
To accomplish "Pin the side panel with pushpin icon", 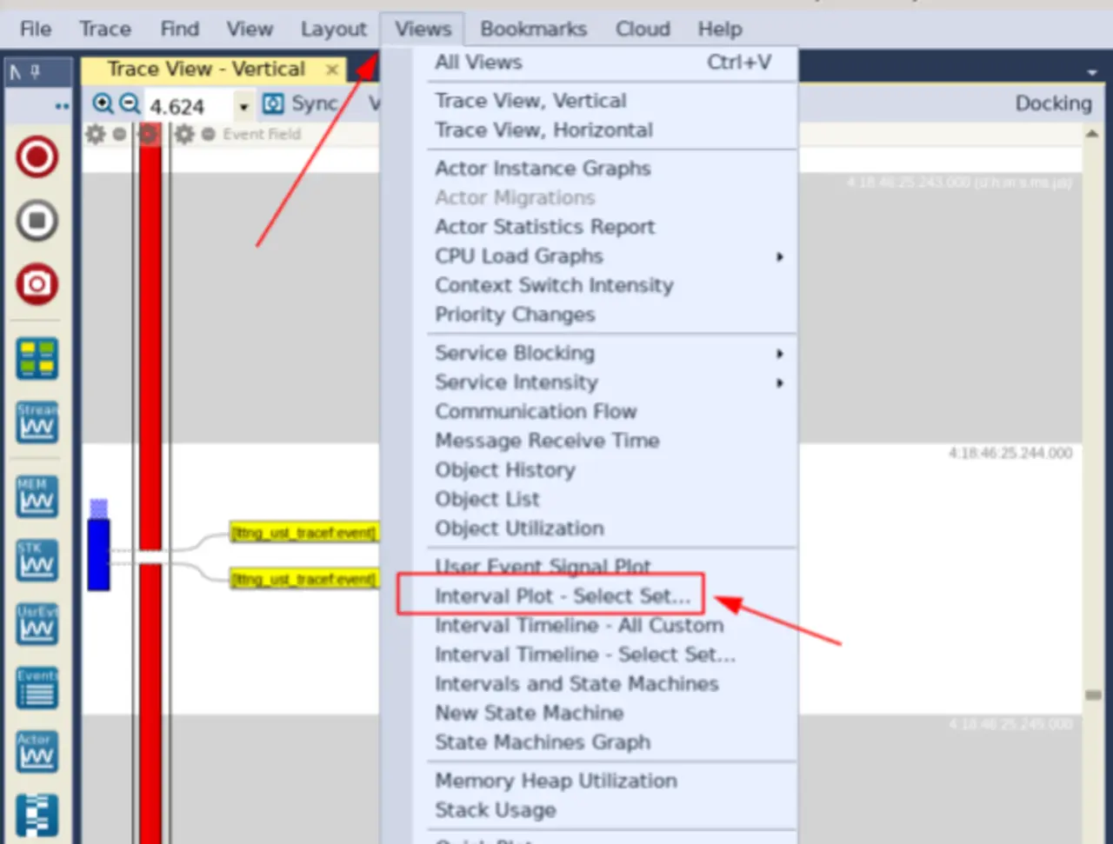I will coord(36,72).
